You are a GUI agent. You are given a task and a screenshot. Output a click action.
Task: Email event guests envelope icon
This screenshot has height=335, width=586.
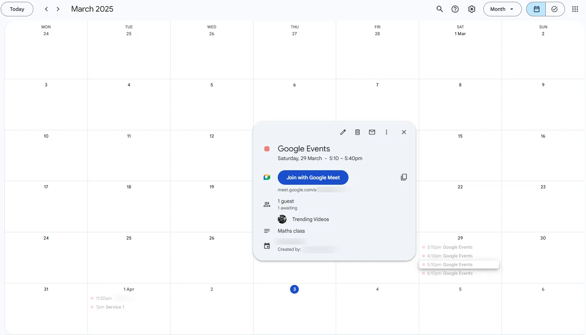point(372,132)
